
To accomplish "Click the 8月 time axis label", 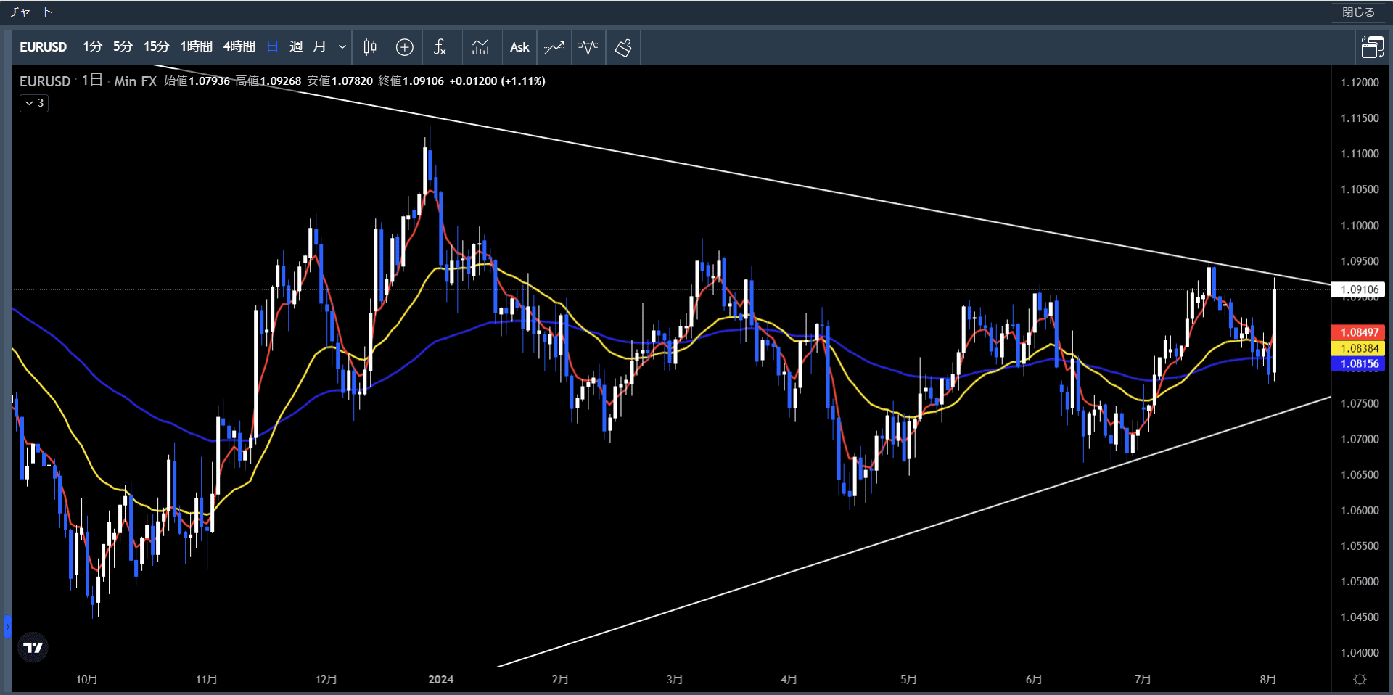I will click(x=1268, y=680).
